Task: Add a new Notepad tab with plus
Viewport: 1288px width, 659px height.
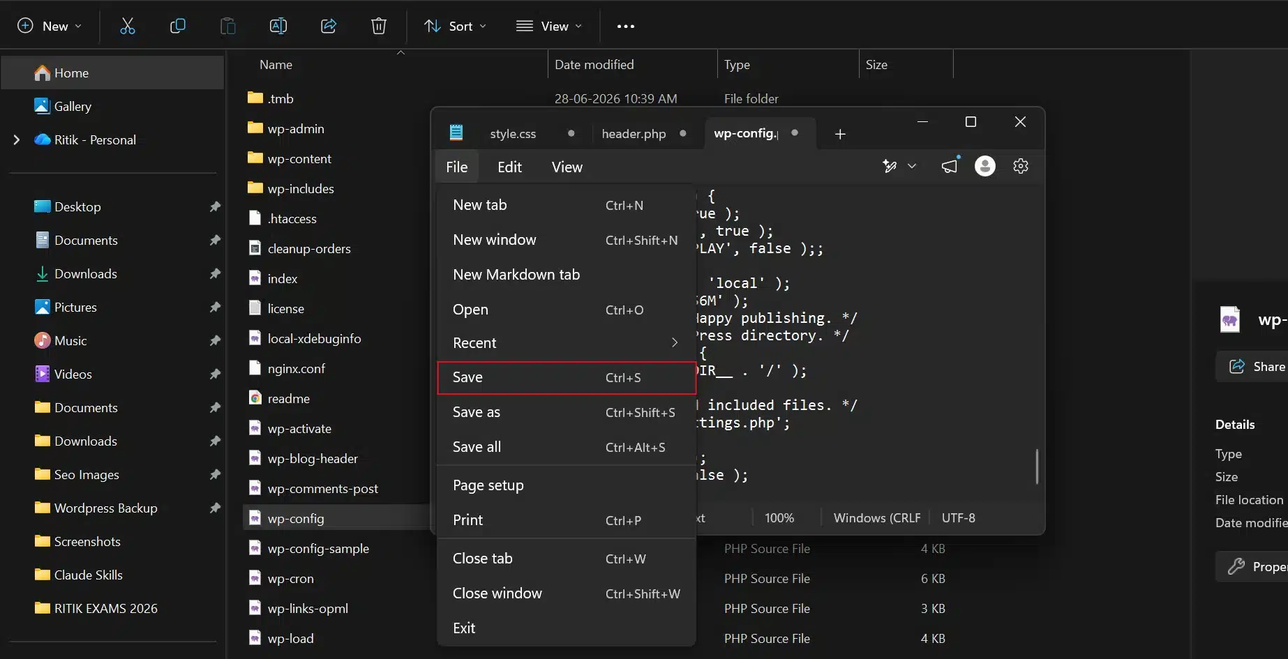Action: coord(840,134)
